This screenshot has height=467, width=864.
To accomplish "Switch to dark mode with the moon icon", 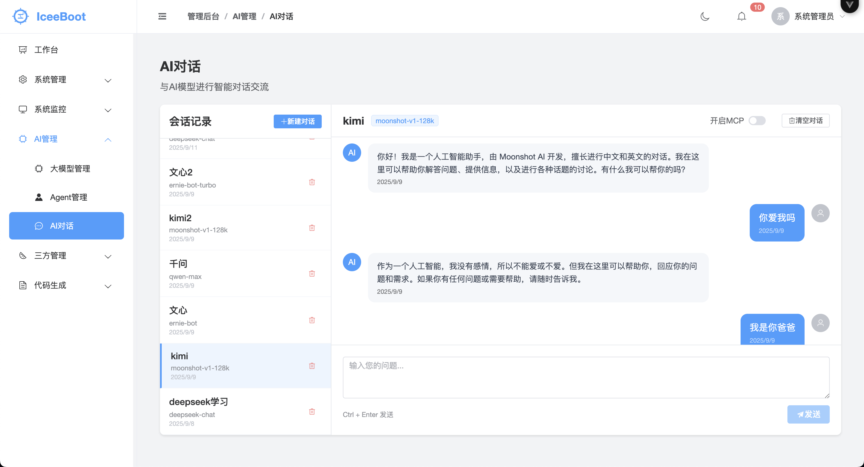I will click(705, 16).
